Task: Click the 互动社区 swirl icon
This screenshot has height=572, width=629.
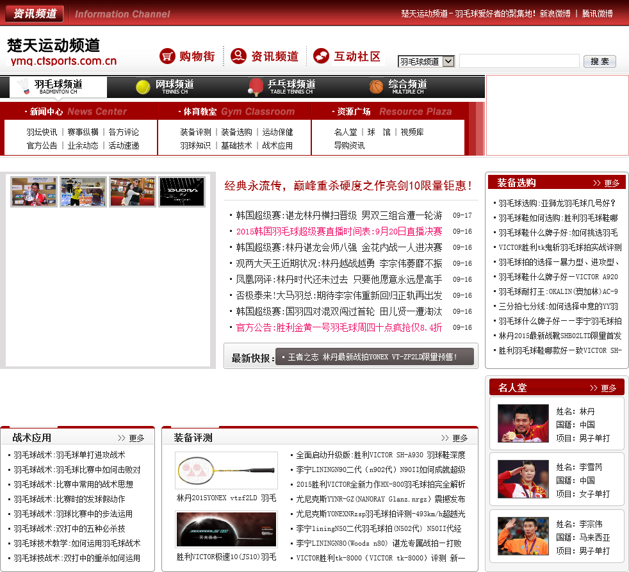Action: 321,56
